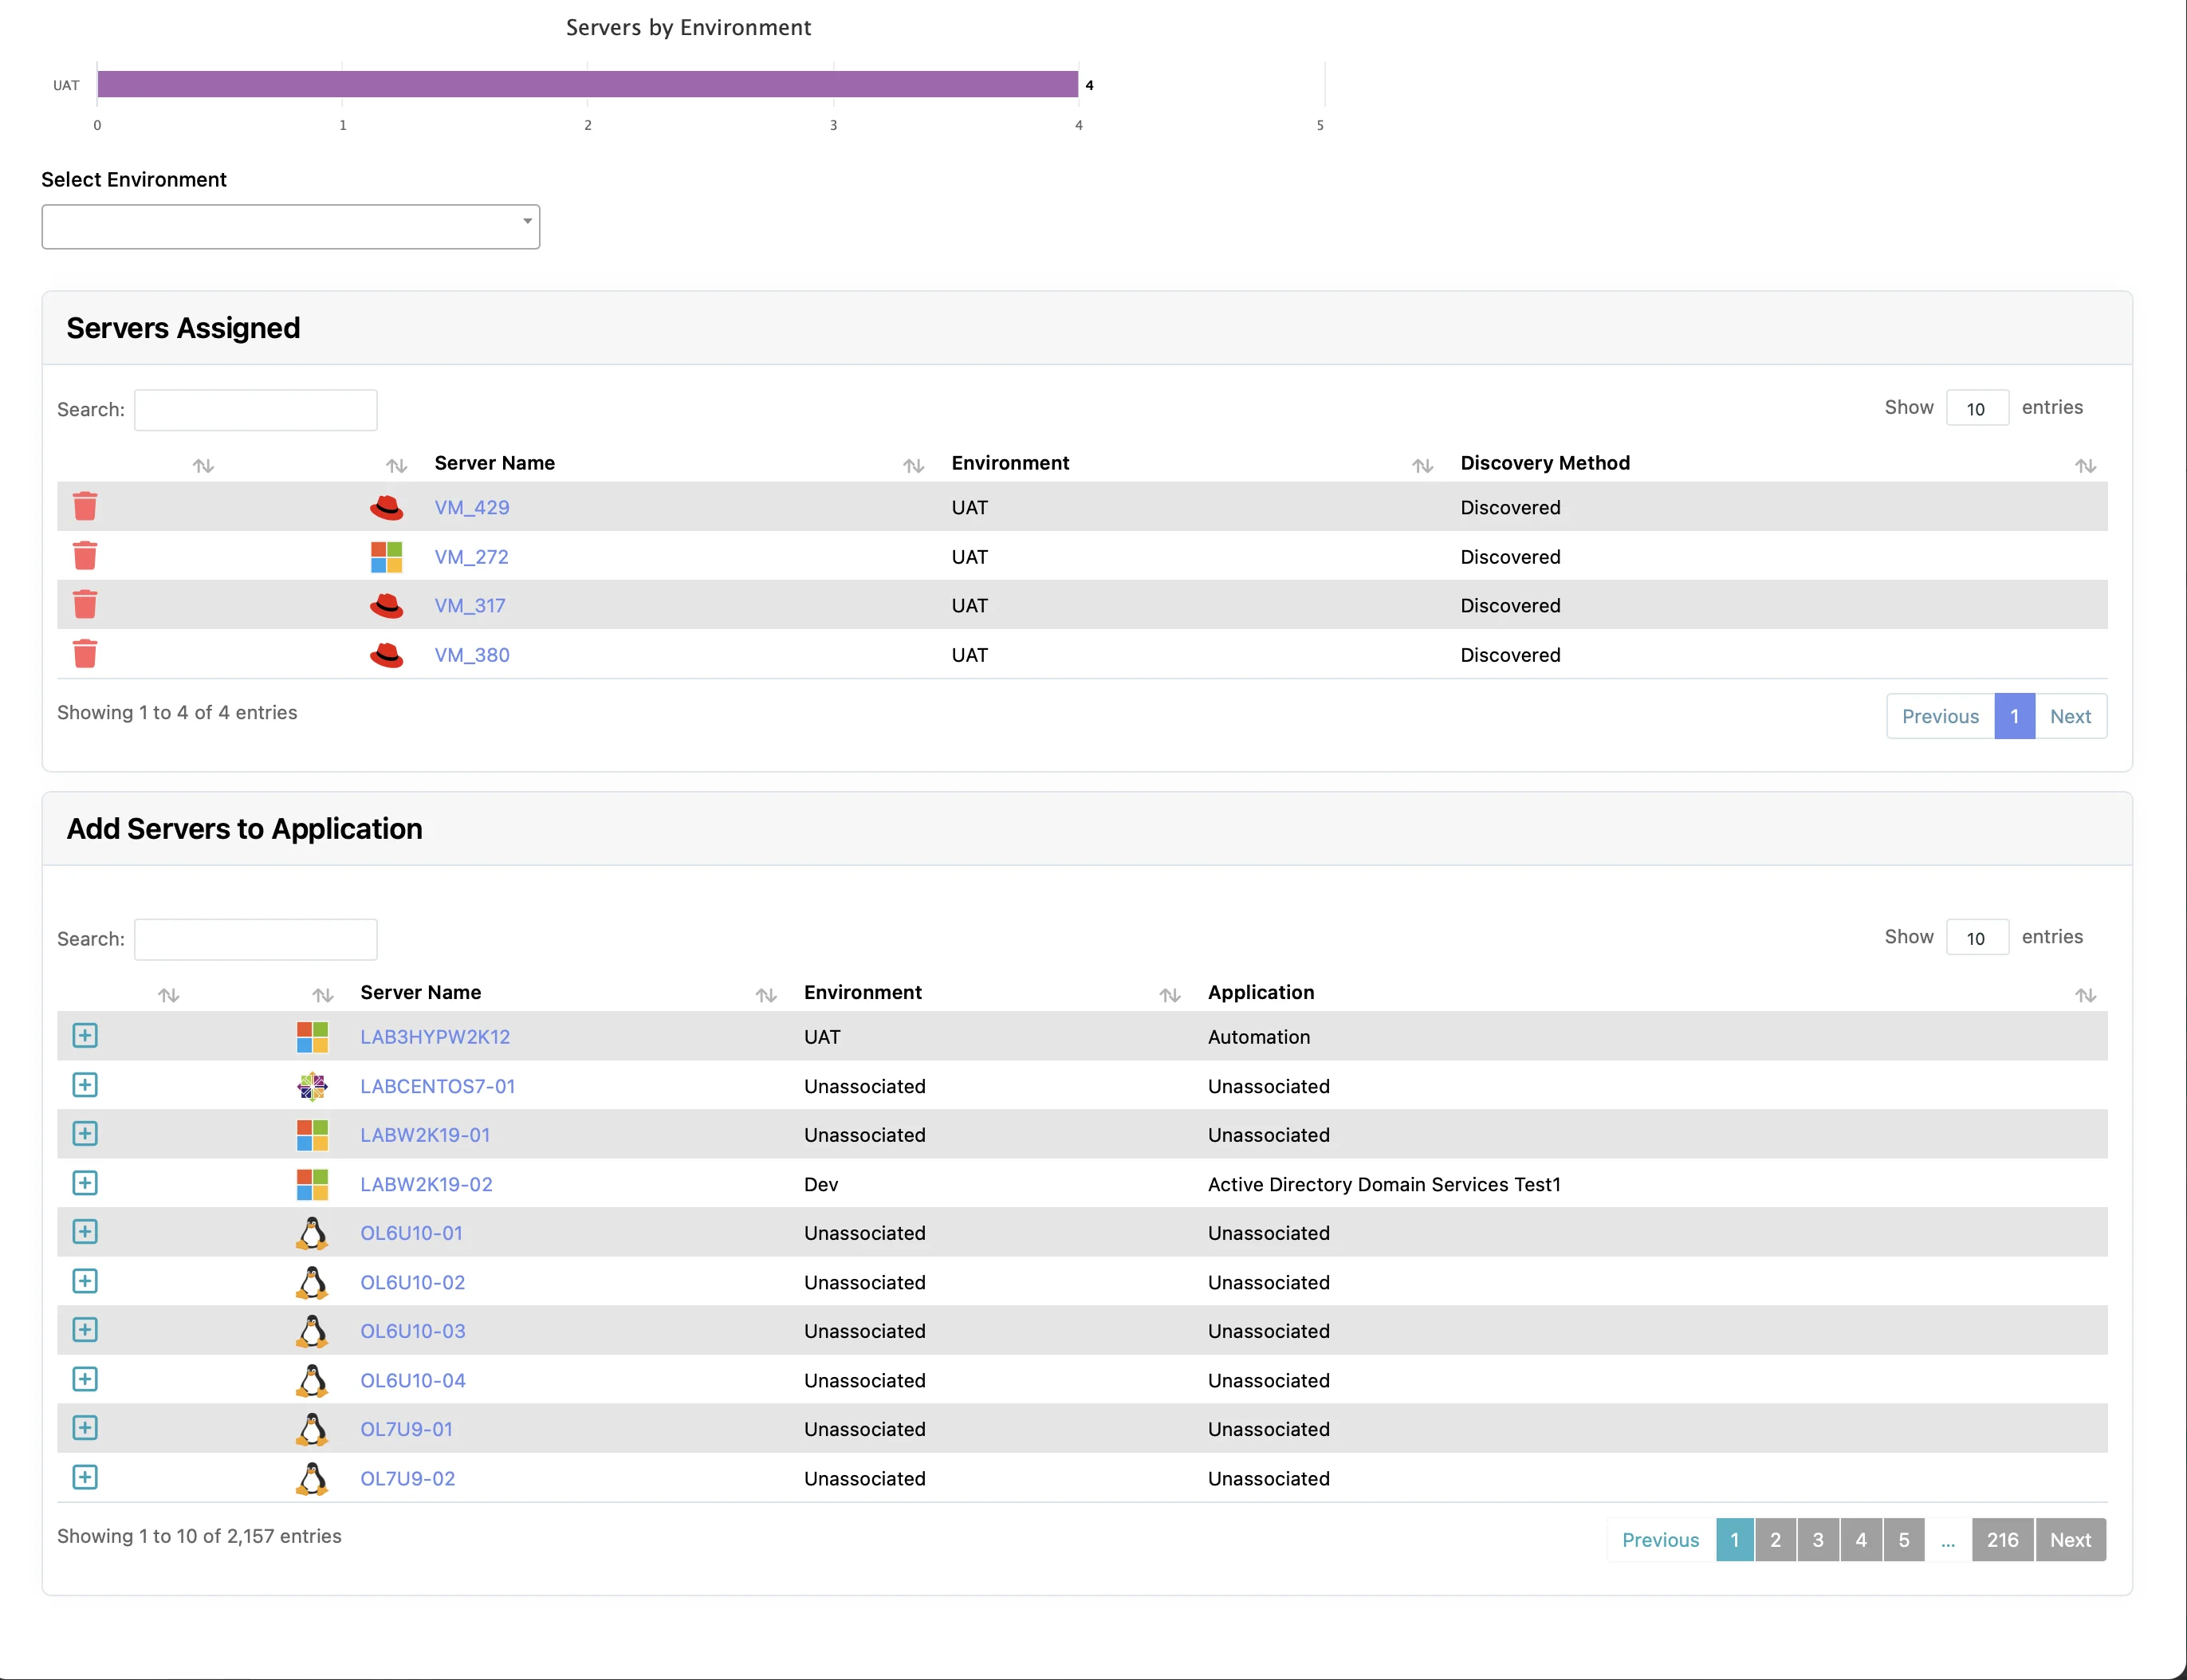Screen dimensions: 2187x1680
Task: Click the plus icon for LABW2K19-01
Action: pyautogui.click(x=85, y=1133)
